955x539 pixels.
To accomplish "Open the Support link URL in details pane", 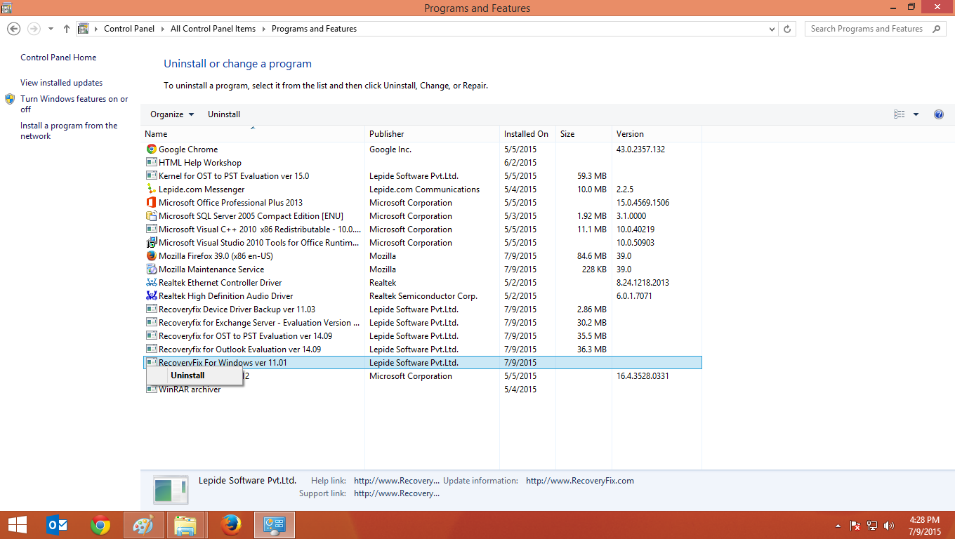I will [397, 493].
